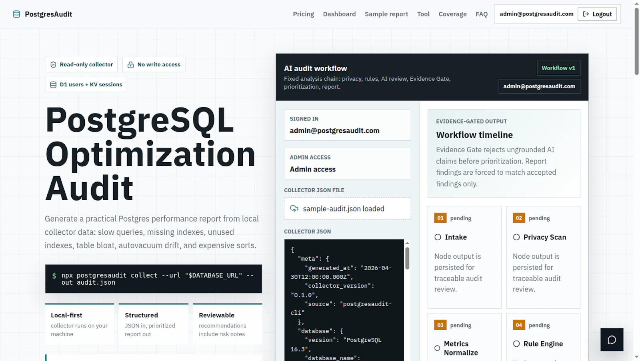This screenshot has width=640, height=361.
Task: Click the cloud upload icon for collector file
Action: pos(294,209)
